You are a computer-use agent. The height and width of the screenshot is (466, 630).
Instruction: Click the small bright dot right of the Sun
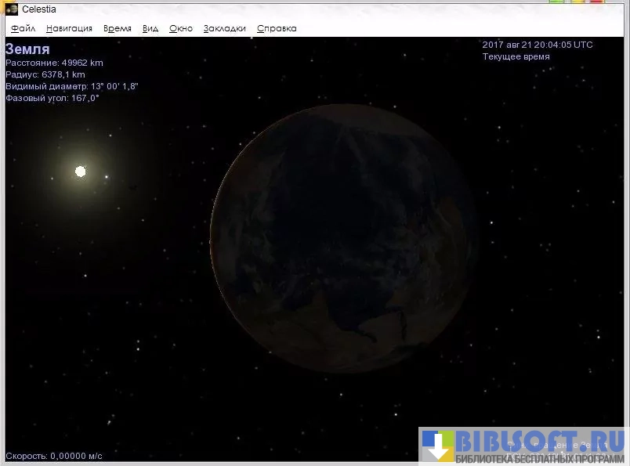[107, 176]
